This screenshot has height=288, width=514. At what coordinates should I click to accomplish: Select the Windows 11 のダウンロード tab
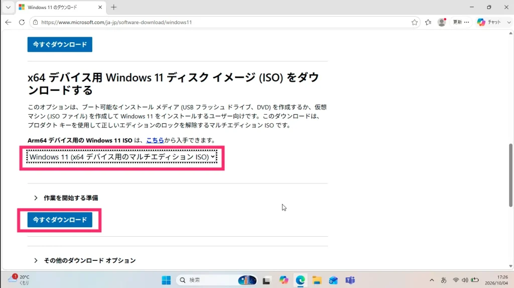pyautogui.click(x=61, y=7)
